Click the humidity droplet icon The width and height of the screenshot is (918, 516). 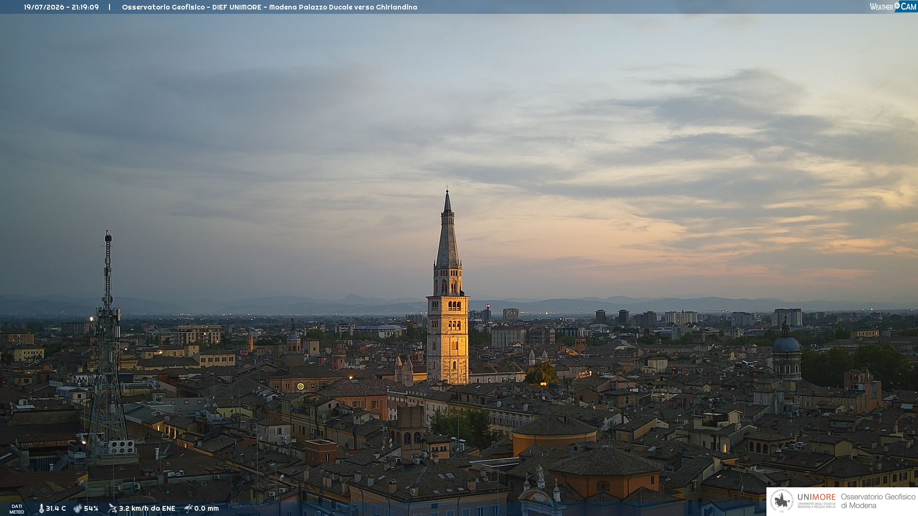click(77, 508)
